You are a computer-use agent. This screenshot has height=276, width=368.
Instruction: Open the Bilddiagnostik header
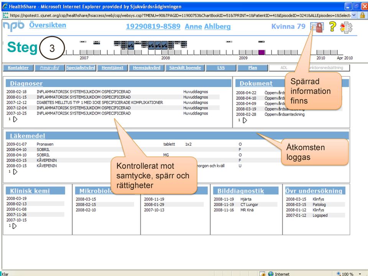[x=241, y=191]
